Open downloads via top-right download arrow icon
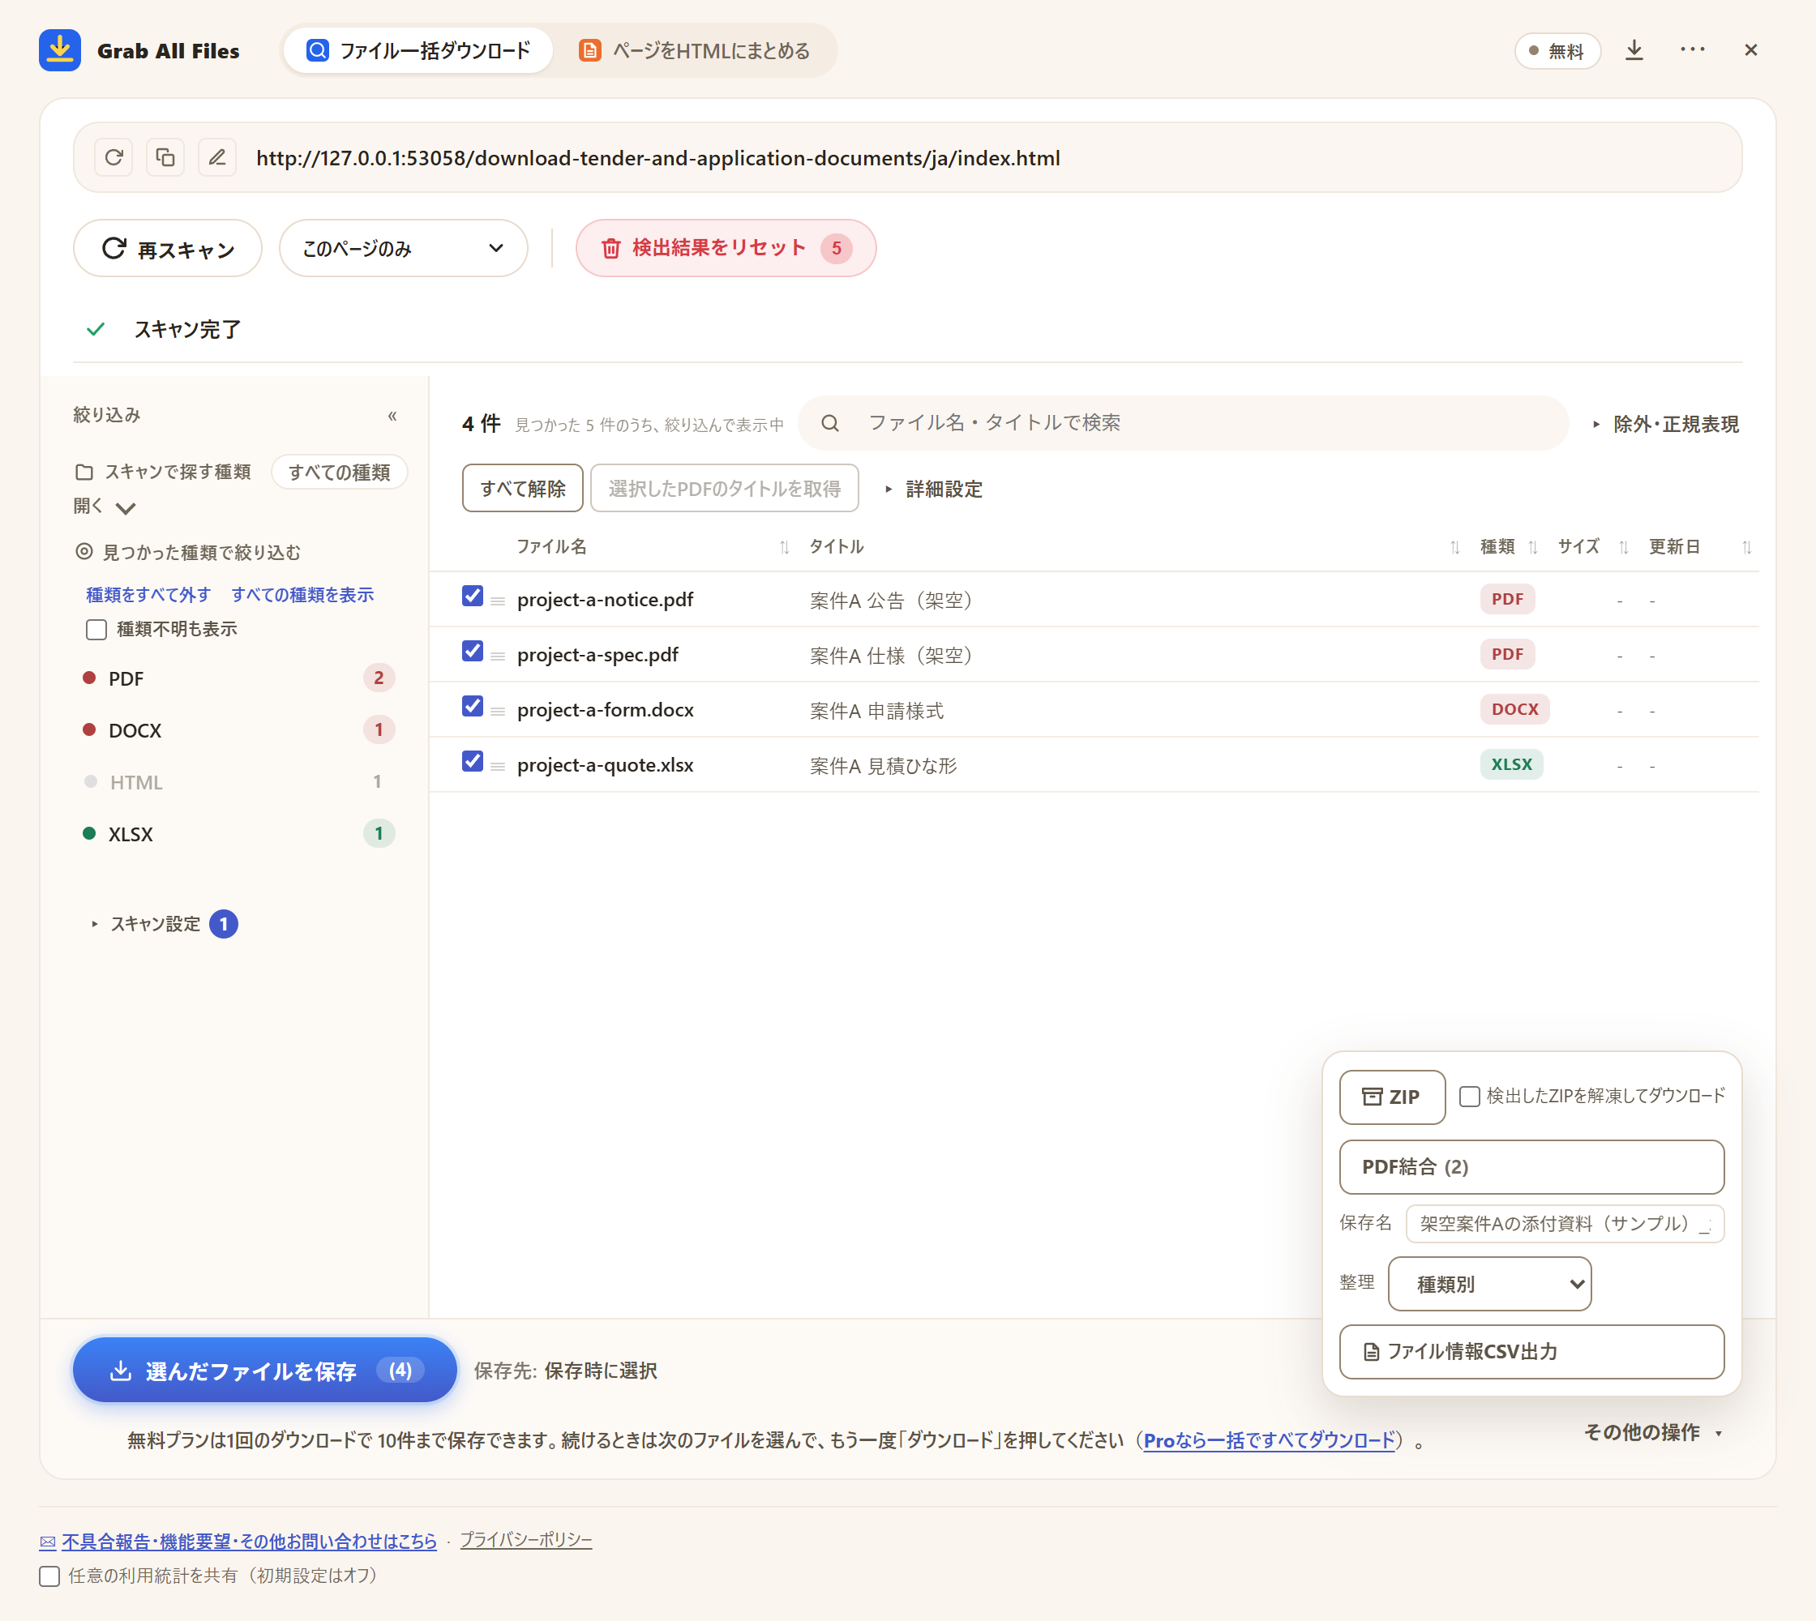Viewport: 1816px width, 1621px height. [1634, 50]
